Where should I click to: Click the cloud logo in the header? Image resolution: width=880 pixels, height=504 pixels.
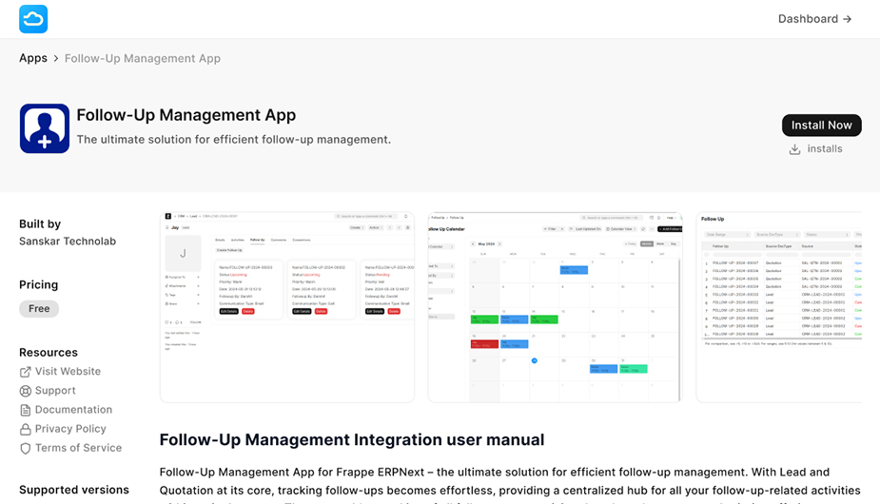point(33,19)
